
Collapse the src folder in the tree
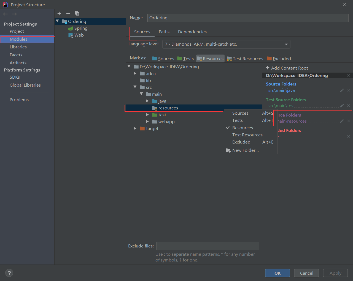coord(135,87)
